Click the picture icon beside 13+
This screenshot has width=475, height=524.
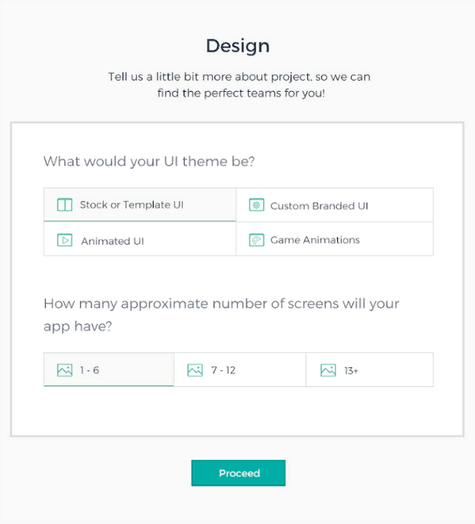(328, 370)
